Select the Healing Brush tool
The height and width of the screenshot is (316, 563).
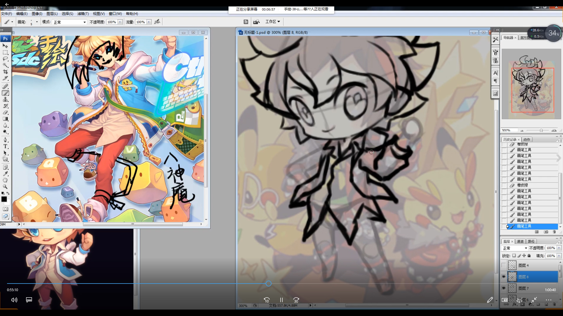click(5, 87)
